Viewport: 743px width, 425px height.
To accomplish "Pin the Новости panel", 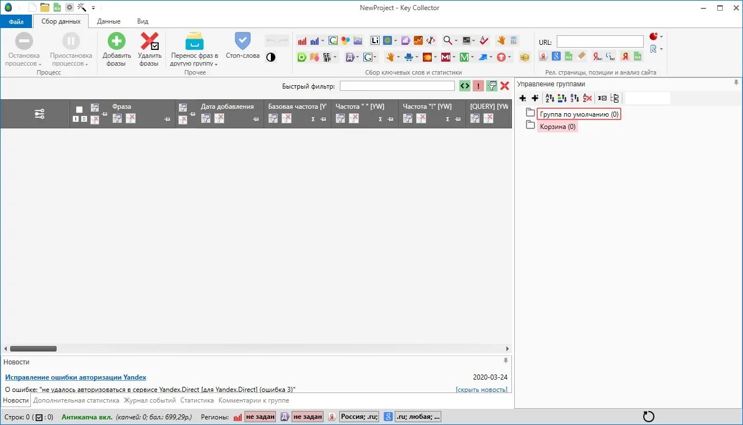I will pyautogui.click(x=506, y=361).
